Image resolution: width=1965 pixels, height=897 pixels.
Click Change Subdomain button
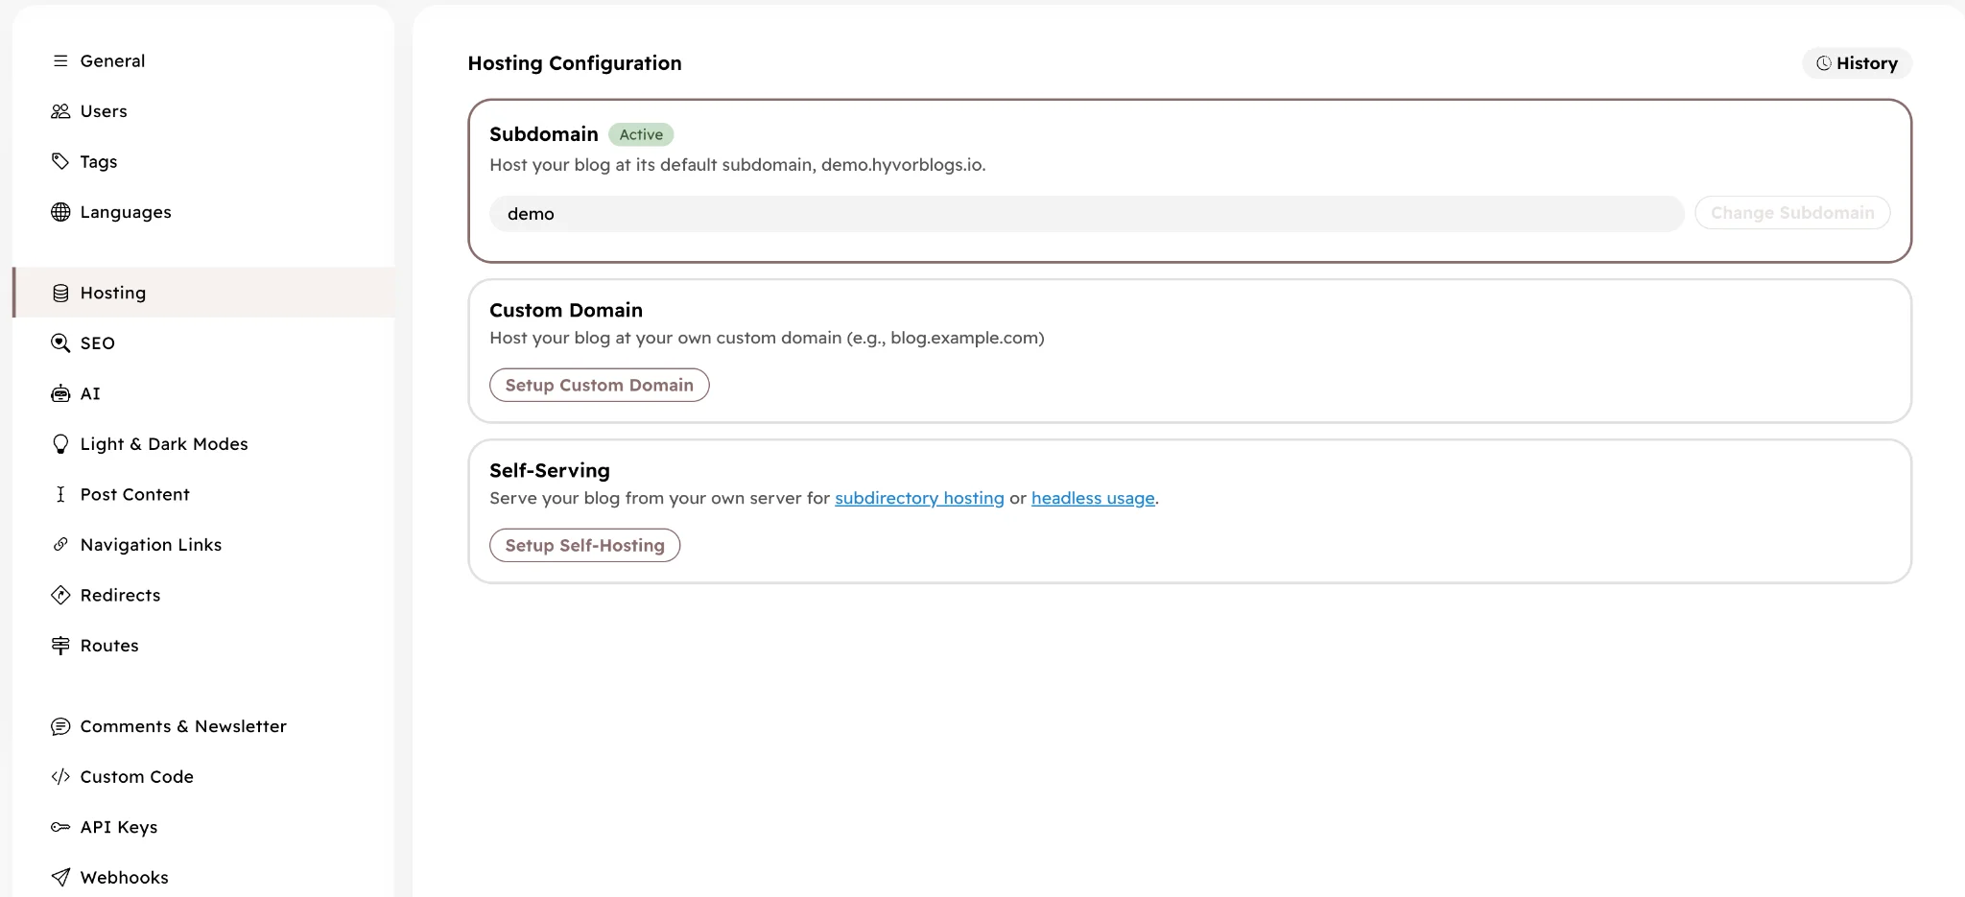1792,213
